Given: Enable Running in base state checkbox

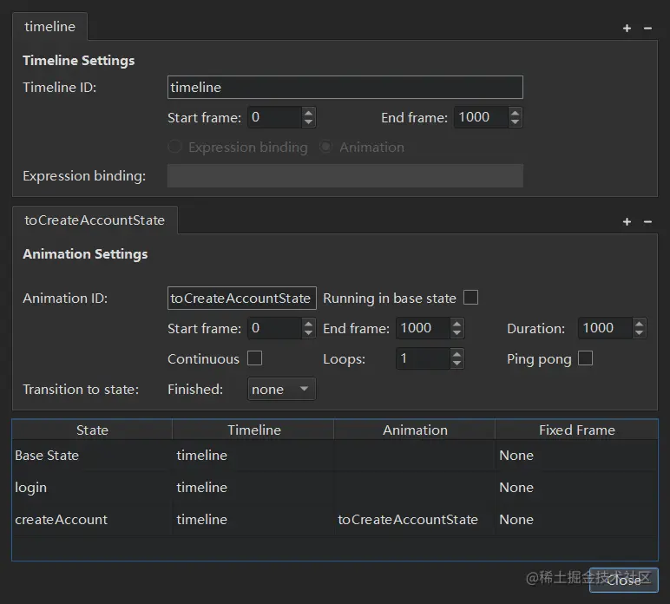Looking at the screenshot, I should [470, 298].
